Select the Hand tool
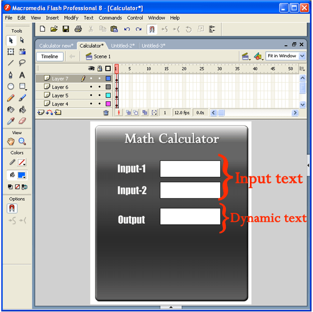This screenshot has width=313, height=312. (10, 142)
